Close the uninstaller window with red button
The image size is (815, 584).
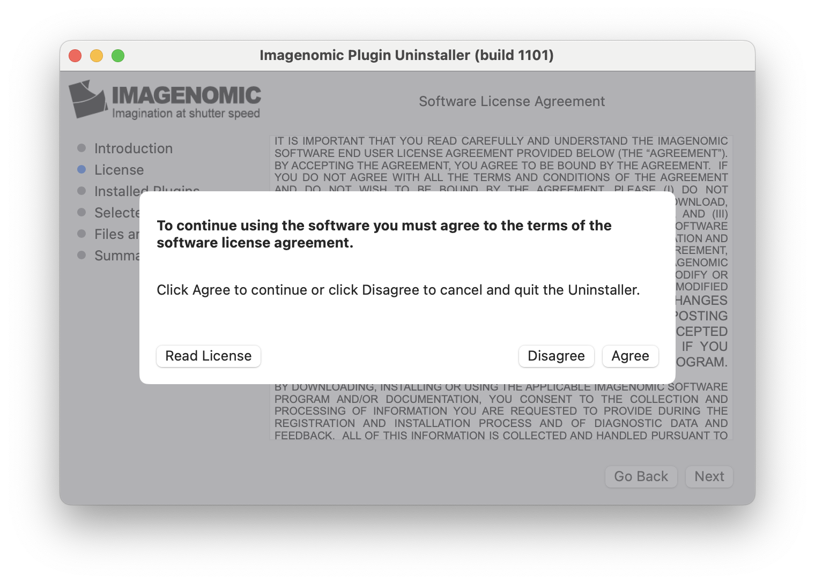(x=75, y=56)
